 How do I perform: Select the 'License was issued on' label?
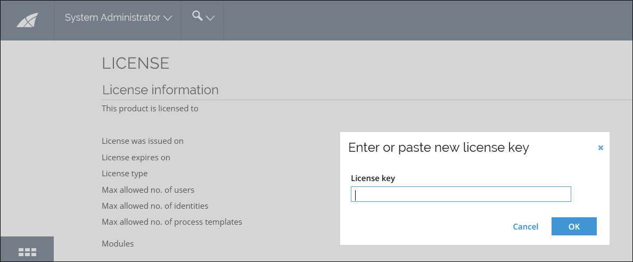143,141
